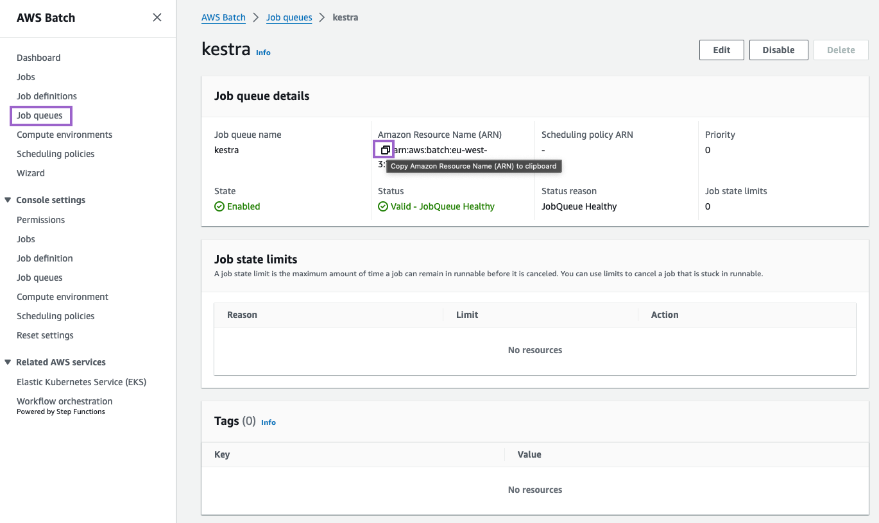The image size is (879, 523).
Task: Disable the kestra job queue
Action: pos(778,50)
